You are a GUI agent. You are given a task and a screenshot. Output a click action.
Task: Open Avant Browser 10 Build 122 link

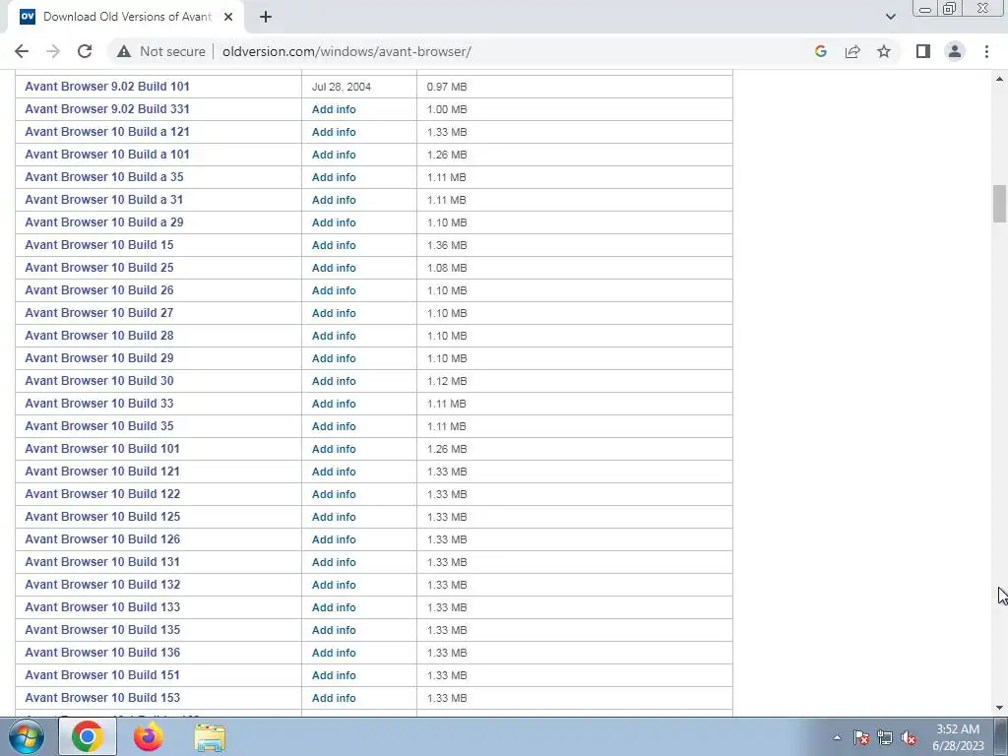pos(102,494)
